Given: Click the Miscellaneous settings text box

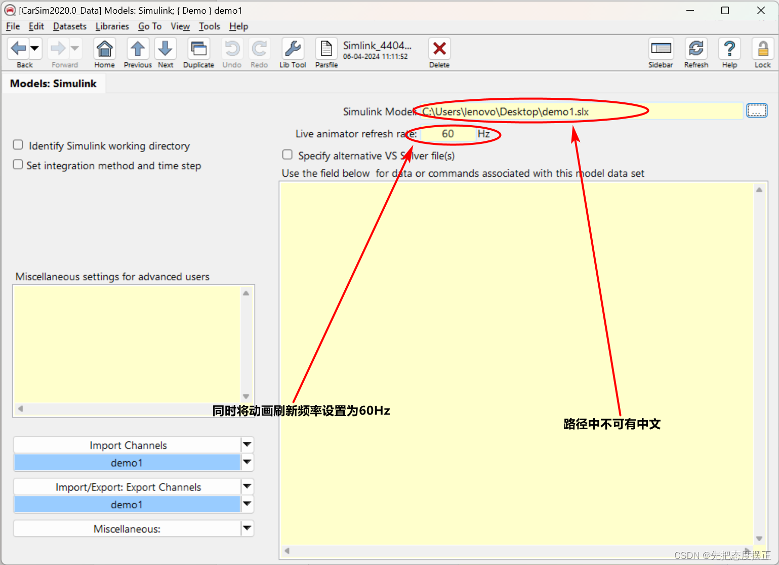Looking at the screenshot, I should coord(127,345).
